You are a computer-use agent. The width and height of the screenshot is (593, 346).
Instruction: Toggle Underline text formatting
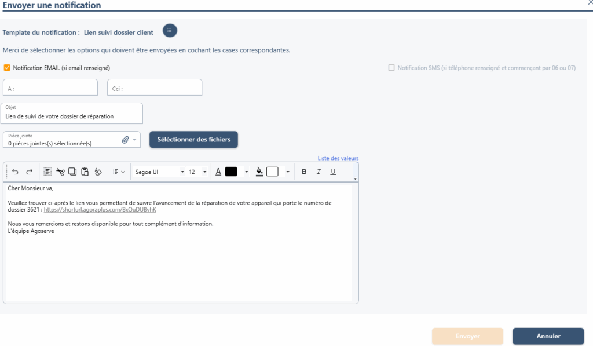pyautogui.click(x=333, y=172)
